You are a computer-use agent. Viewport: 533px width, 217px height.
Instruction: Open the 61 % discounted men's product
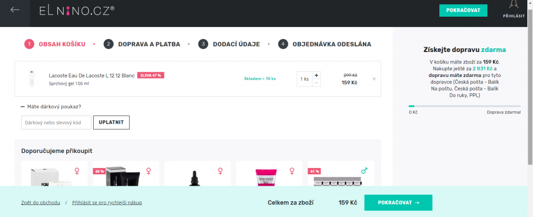click(x=341, y=173)
